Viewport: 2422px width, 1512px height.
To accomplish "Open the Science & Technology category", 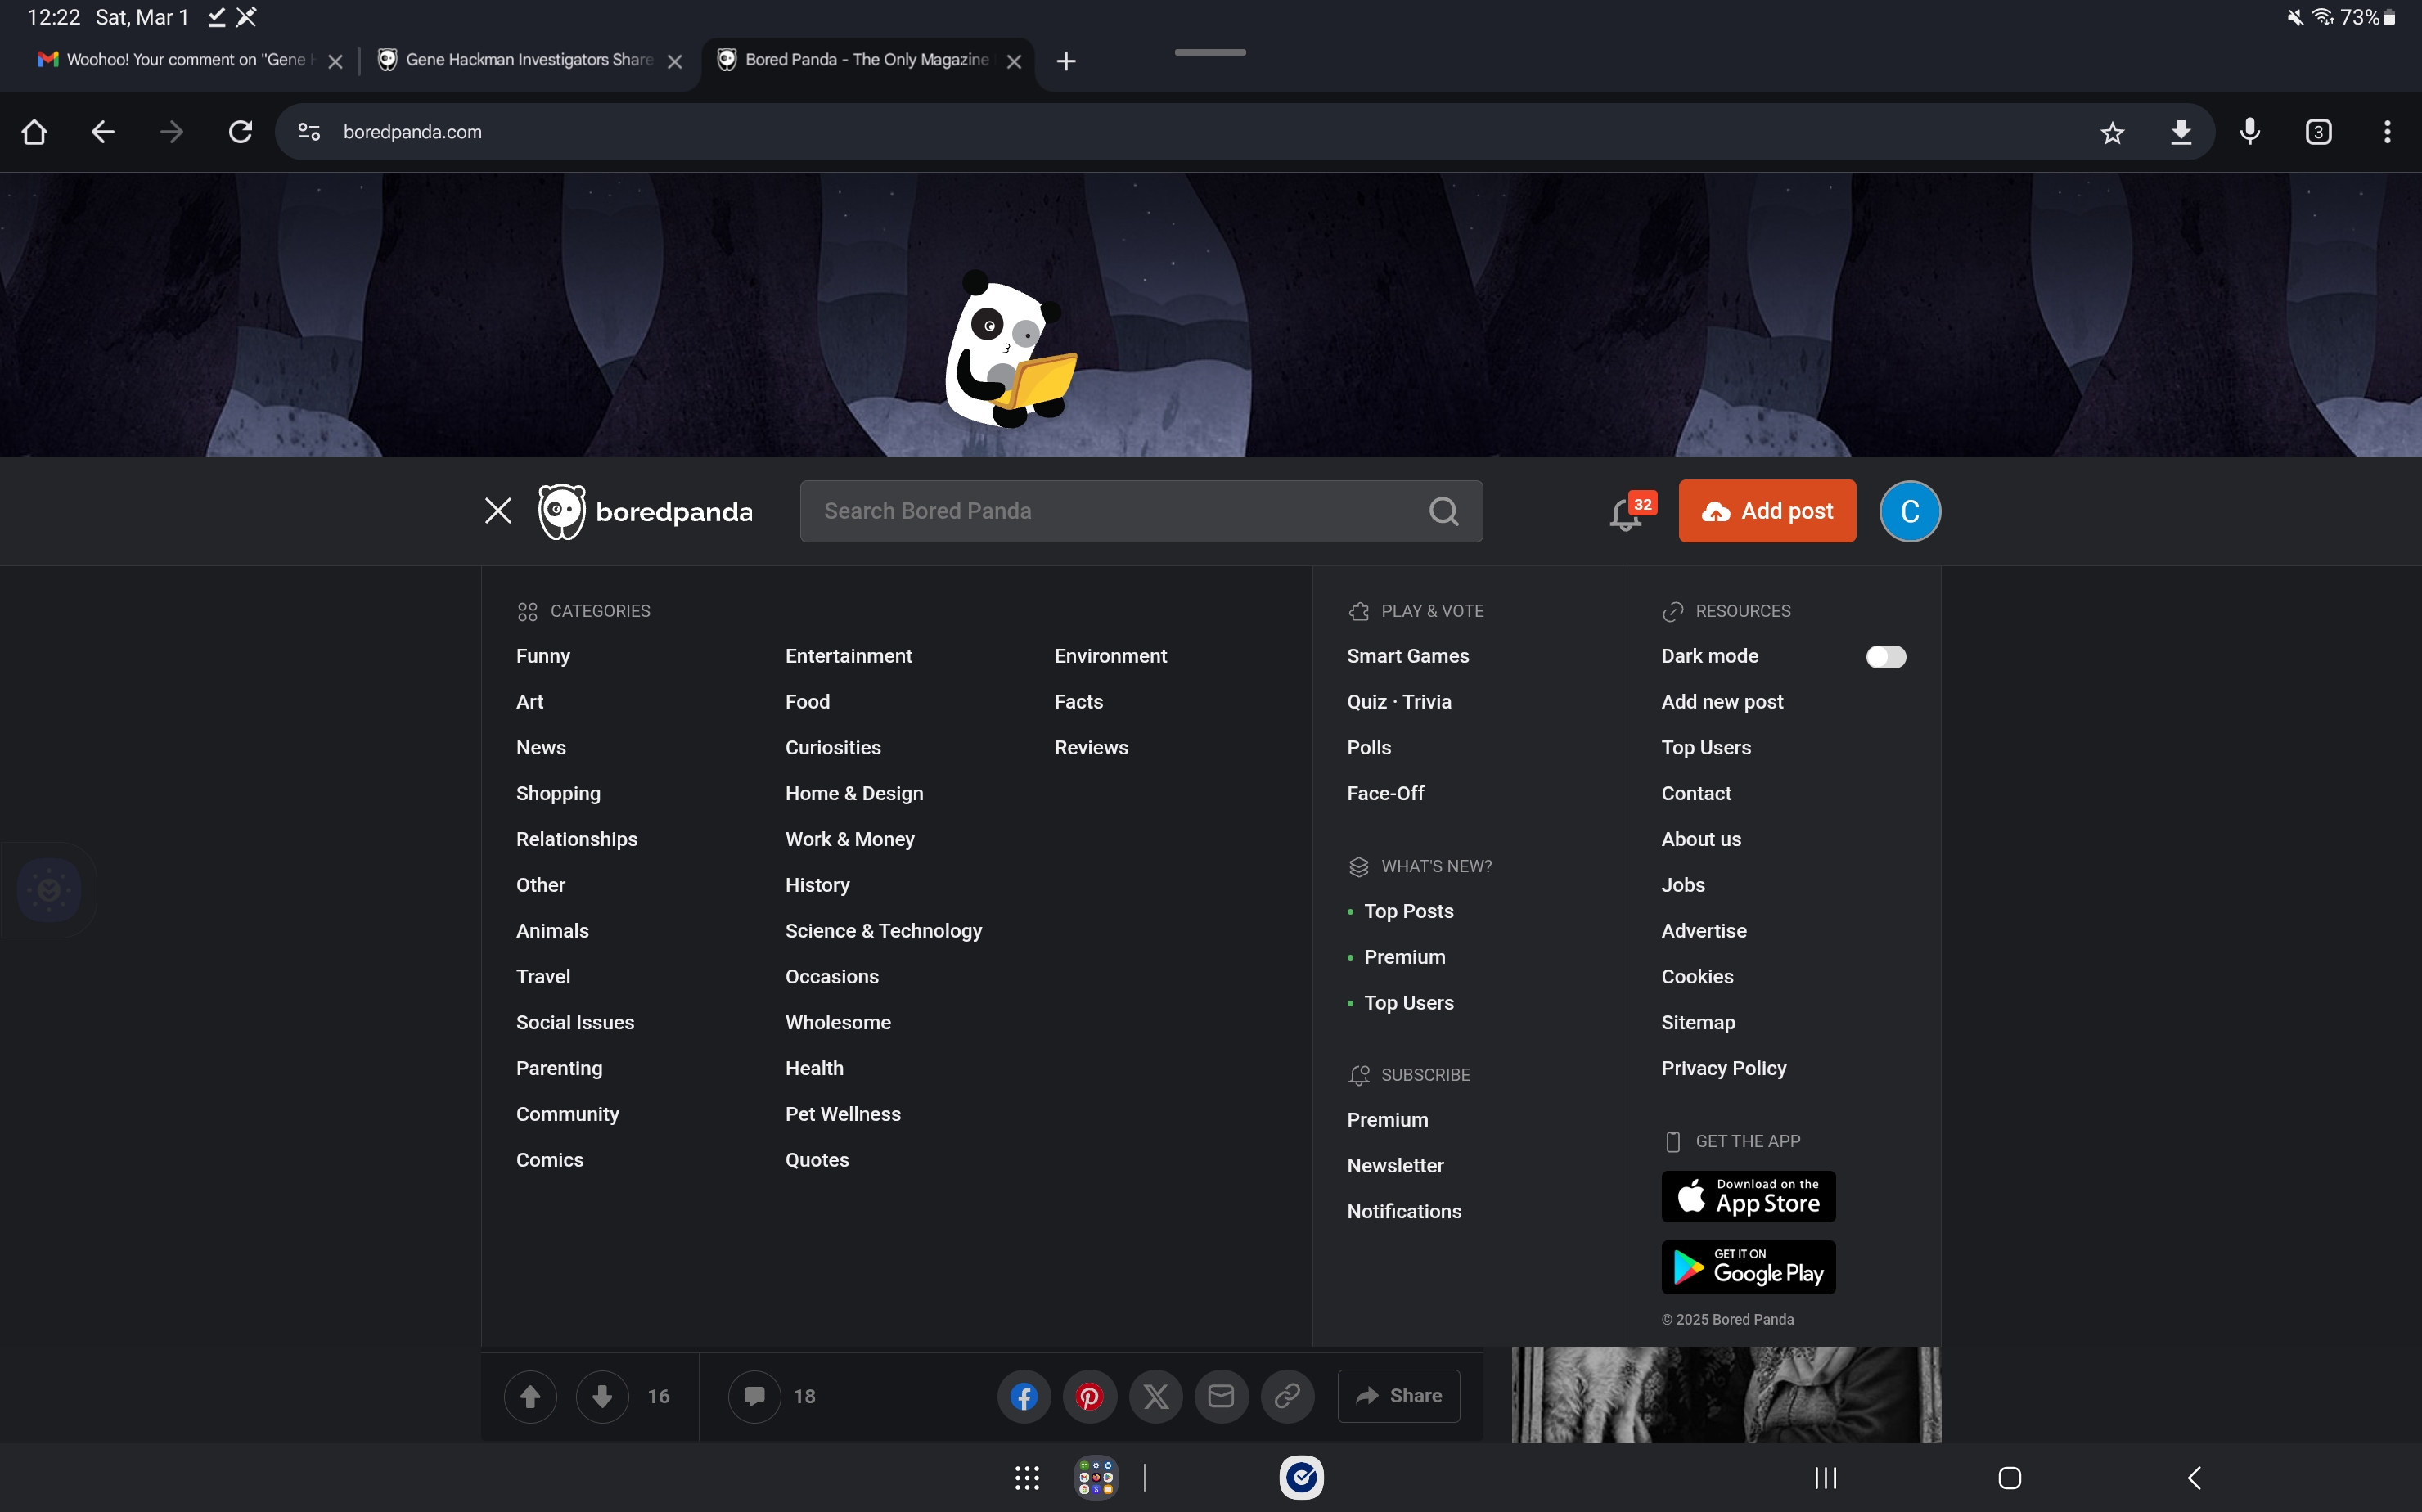I will point(883,931).
